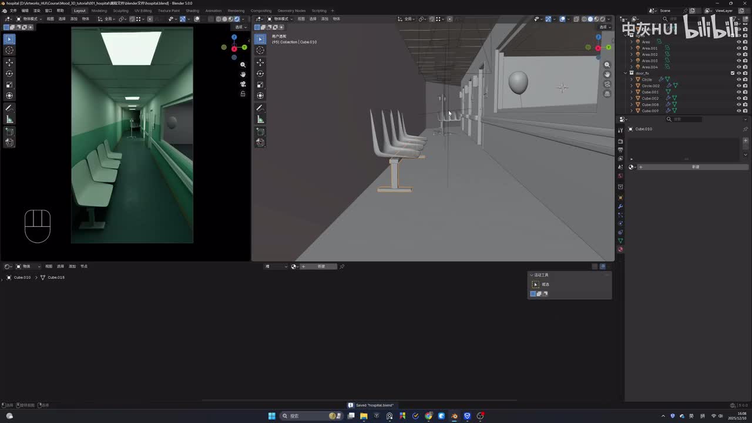Toggle the lock camera to view icon

tap(243, 94)
